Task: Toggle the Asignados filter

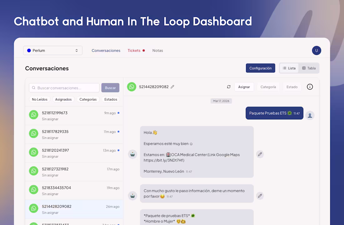Action: (x=63, y=99)
